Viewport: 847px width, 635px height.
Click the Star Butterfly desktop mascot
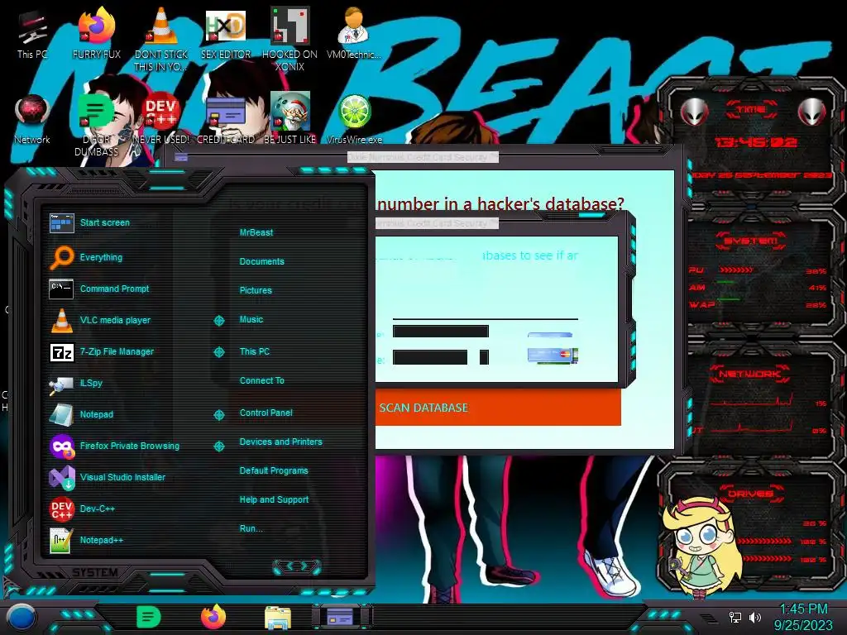click(700, 548)
